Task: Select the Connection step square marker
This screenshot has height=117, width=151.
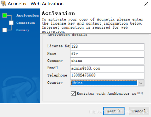Action: tap(11, 23)
